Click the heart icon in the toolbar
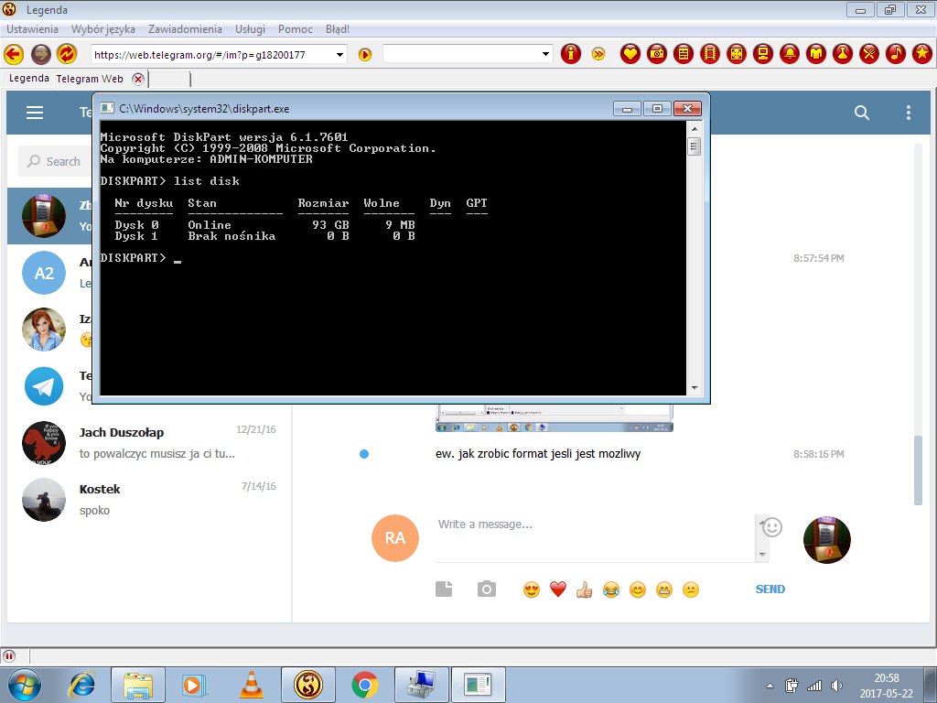 pos(630,54)
